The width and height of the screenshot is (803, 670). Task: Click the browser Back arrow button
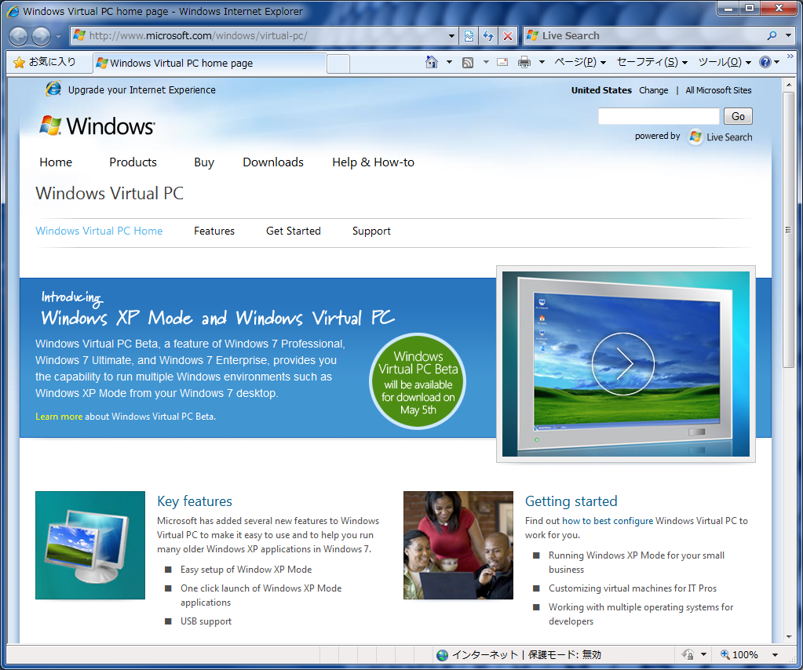click(19, 36)
